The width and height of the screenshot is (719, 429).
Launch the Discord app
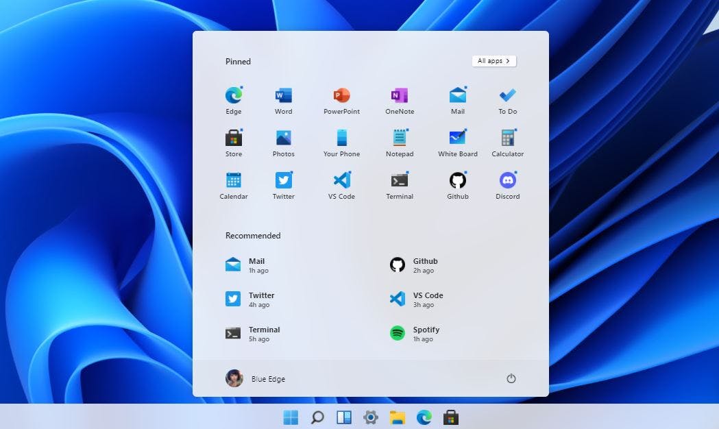click(x=508, y=185)
